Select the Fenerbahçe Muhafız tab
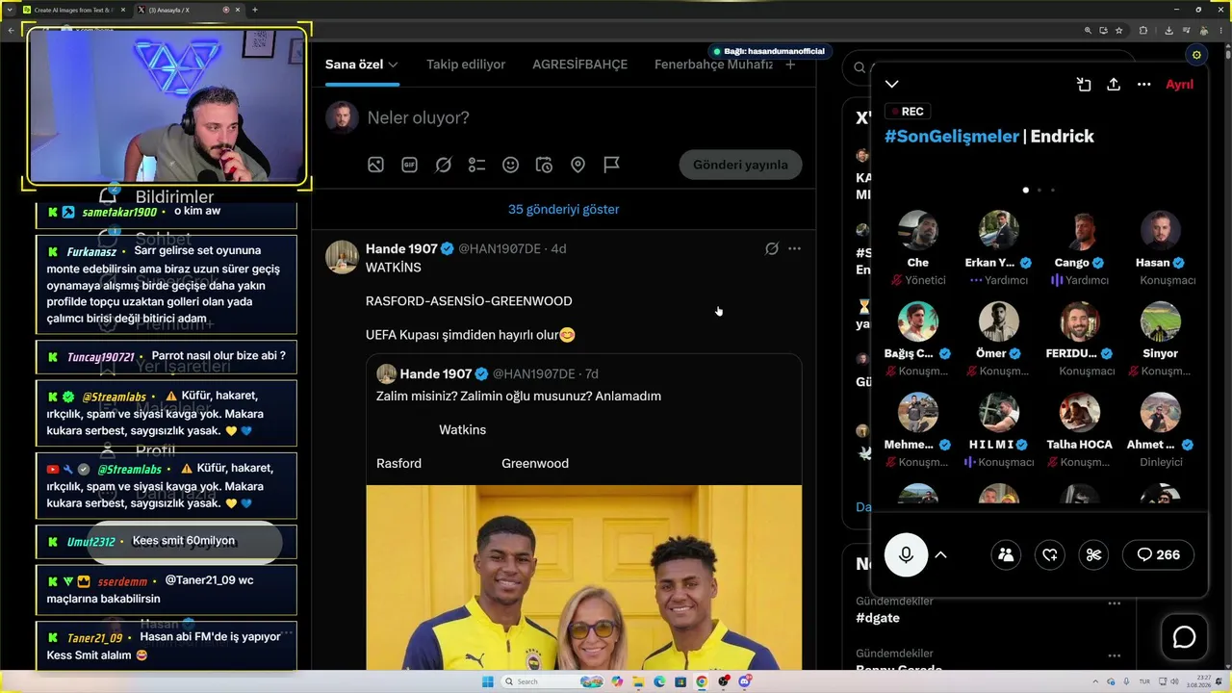This screenshot has width=1232, height=693. click(713, 64)
